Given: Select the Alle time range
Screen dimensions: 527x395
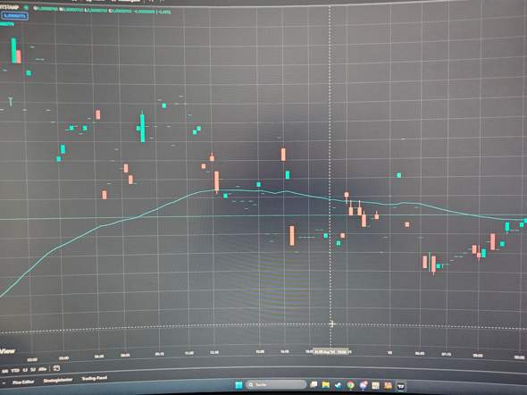Looking at the screenshot, I should pos(42,369).
